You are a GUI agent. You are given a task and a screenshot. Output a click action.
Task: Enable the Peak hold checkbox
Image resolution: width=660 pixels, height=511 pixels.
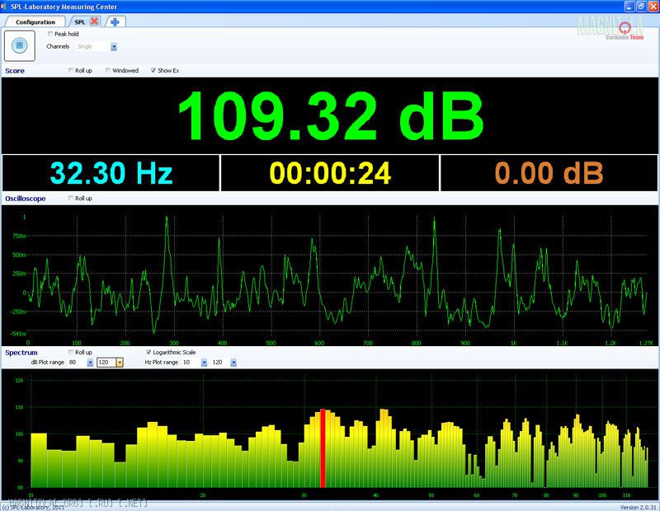pos(50,34)
